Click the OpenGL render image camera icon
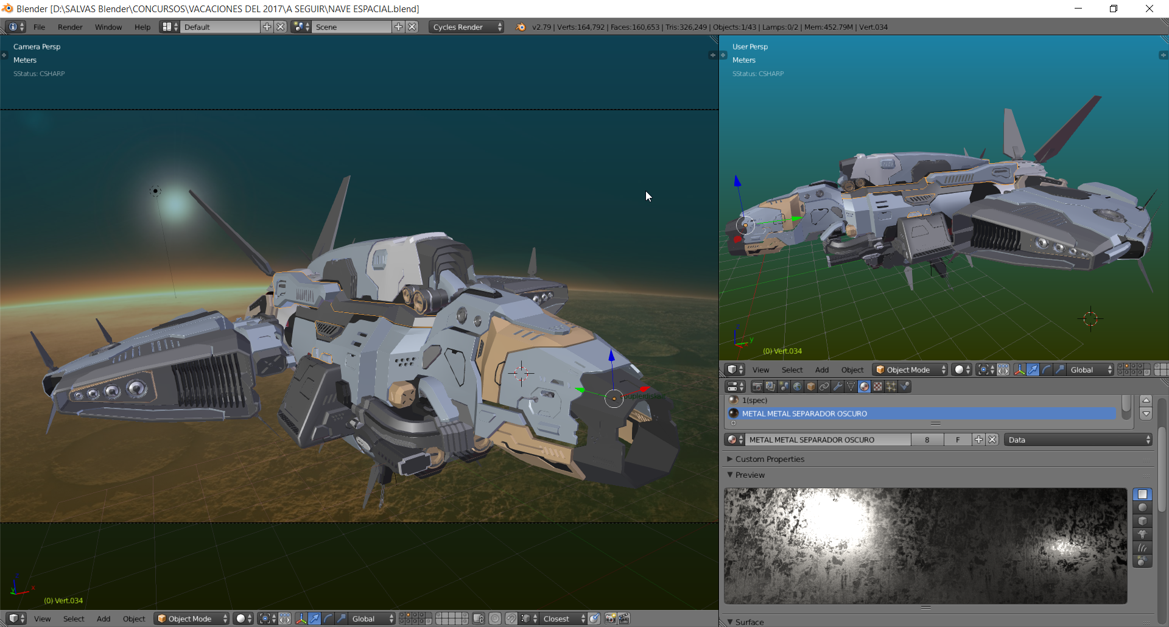The image size is (1169, 627). [x=610, y=618]
